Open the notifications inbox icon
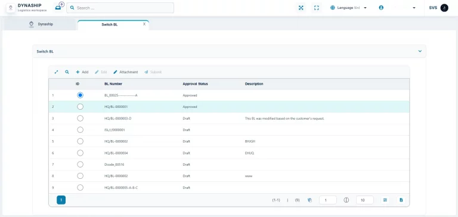 (x=58, y=8)
